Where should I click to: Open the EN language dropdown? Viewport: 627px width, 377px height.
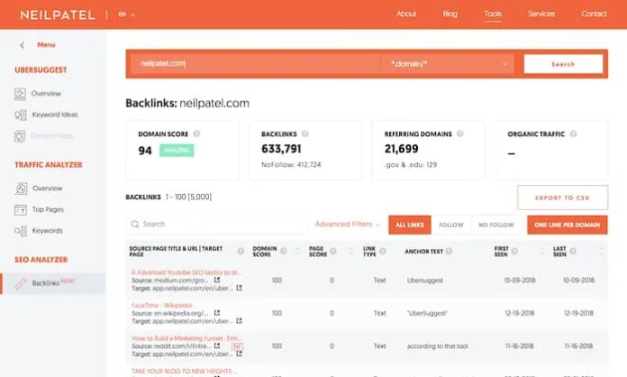coord(126,14)
